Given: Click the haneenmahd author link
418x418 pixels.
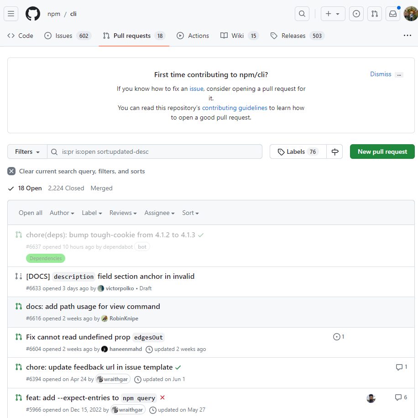Looking at the screenshot, I should [125, 349].
